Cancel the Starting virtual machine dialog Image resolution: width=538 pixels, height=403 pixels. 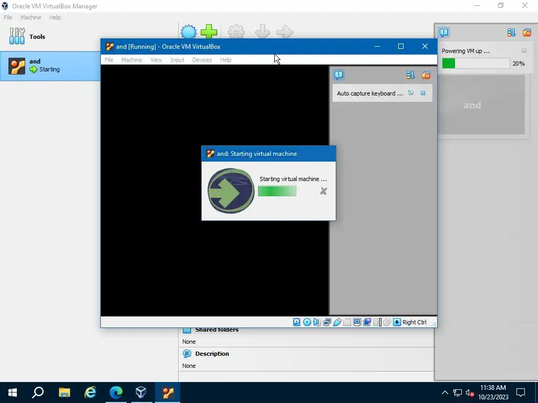click(323, 191)
